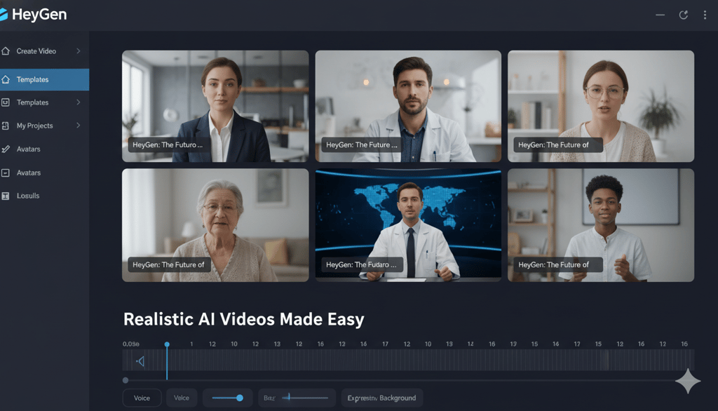Click the "HeyGen: The Futuro ..." caption
The width and height of the screenshot is (718, 411).
coord(168,144)
